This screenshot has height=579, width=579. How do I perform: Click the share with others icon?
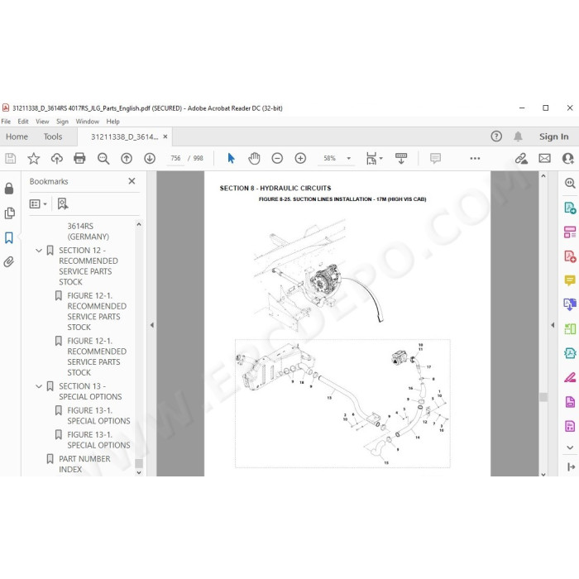point(567,159)
